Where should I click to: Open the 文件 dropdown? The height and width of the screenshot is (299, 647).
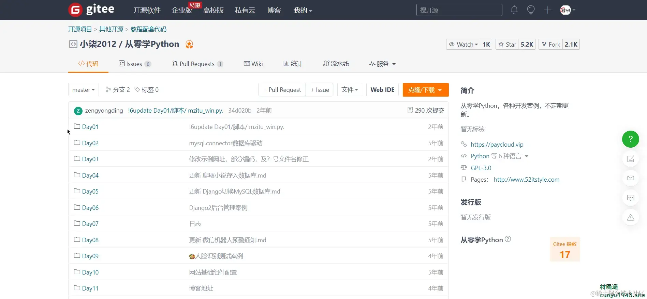(x=350, y=90)
